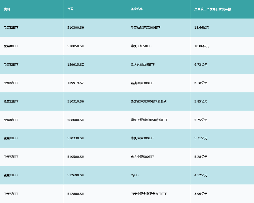Click the 3.96亿元 outflow value
254x203 pixels.
pyautogui.click(x=201, y=194)
